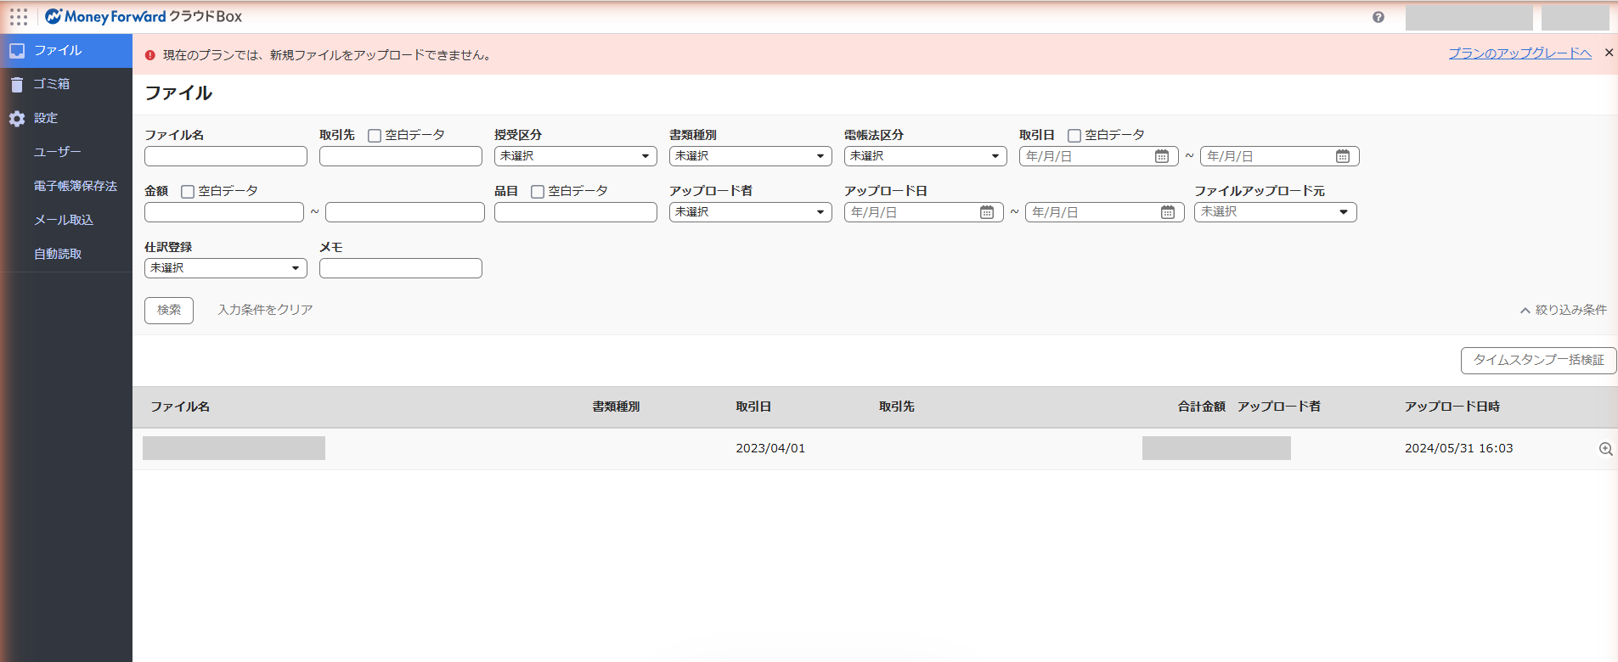
Task: Click タイムスタンプ一括検証 button
Action: [x=1538, y=361]
